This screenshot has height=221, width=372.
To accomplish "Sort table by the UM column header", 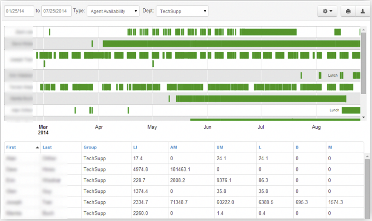I will pyautogui.click(x=220, y=147).
